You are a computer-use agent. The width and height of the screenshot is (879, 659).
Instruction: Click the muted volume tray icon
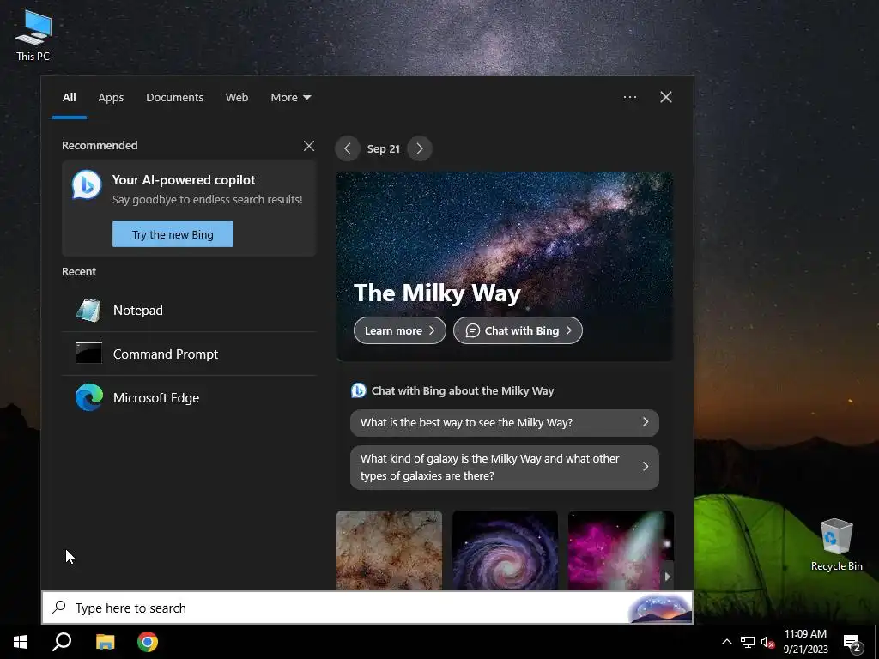(x=767, y=642)
